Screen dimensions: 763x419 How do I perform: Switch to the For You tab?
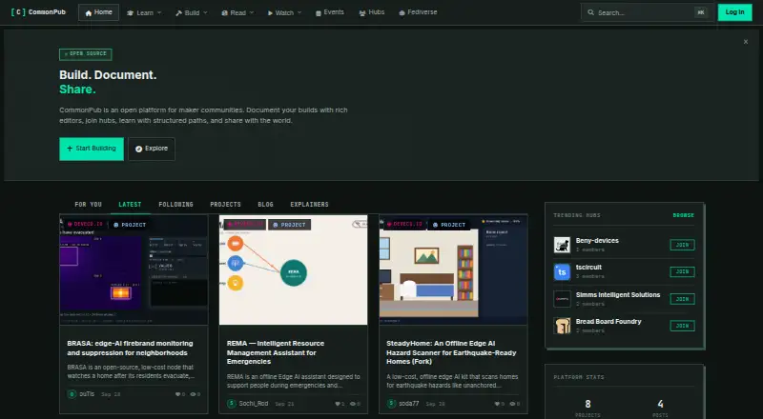[88, 205]
